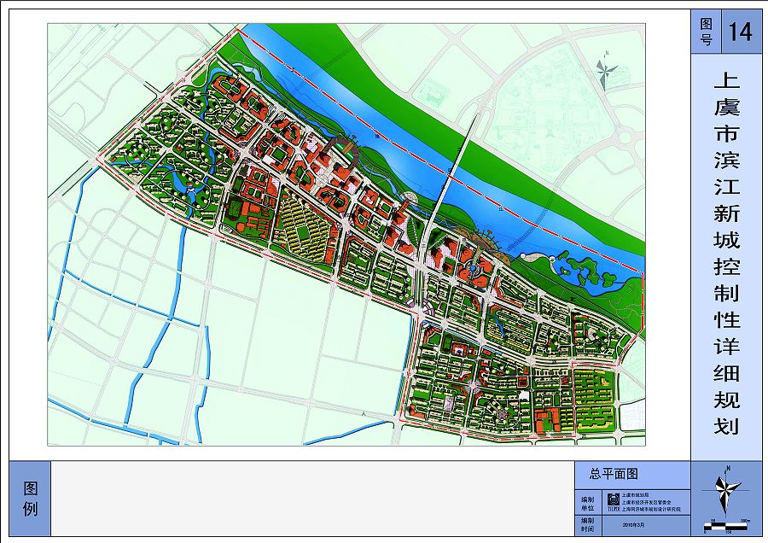Image resolution: width=768 pixels, height=543 pixels.
Task: Click the small north arrow on the map
Action: click(x=604, y=71)
